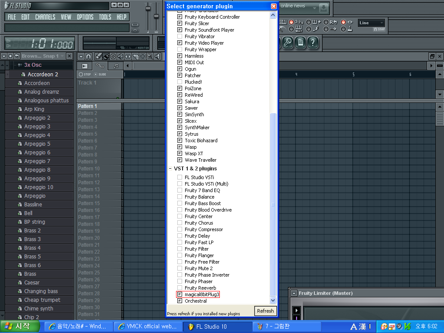Open the online news dropdown arrow
The height and width of the screenshot is (333, 444).
click(314, 8)
